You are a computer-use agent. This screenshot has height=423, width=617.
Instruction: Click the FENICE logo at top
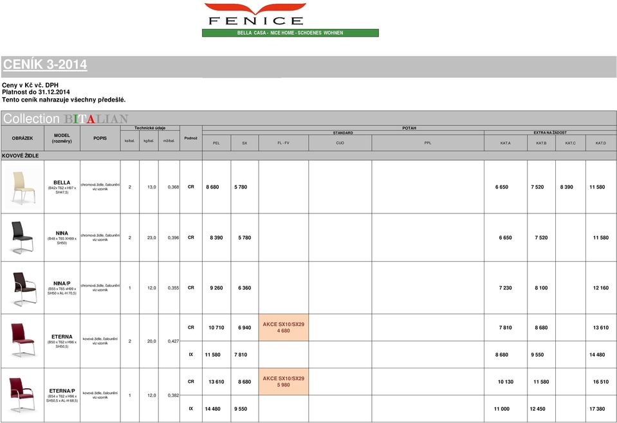pos(255,15)
